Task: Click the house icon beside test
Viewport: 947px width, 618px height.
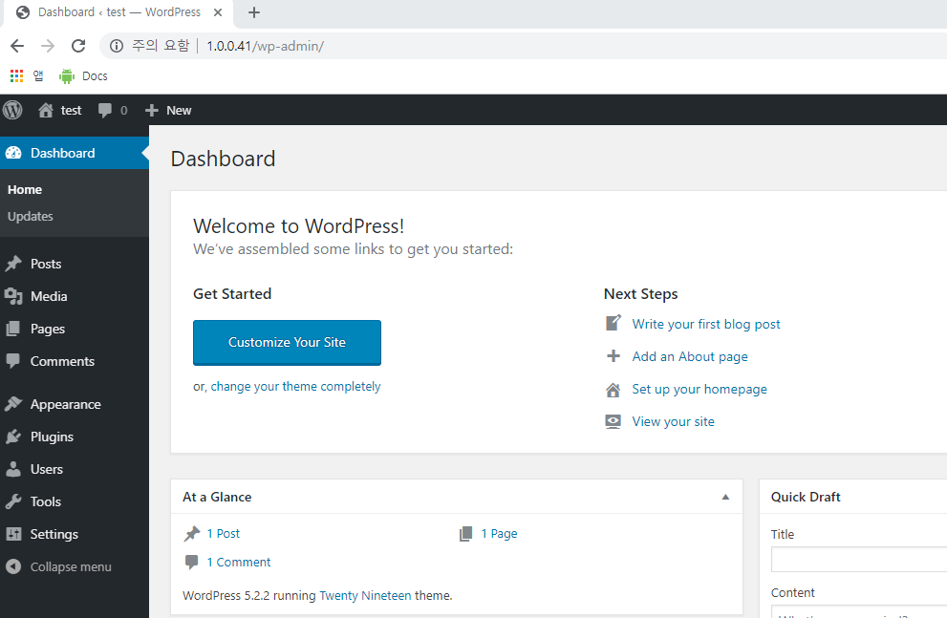Action: tap(45, 110)
